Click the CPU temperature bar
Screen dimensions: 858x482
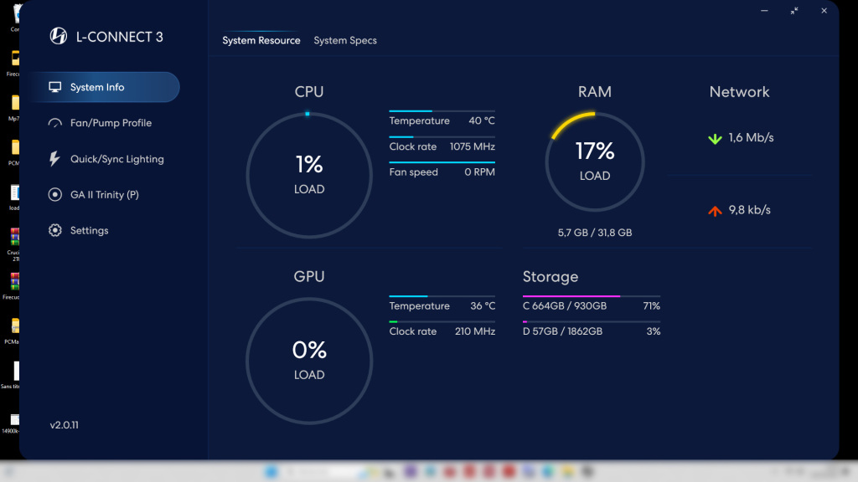[x=442, y=110]
